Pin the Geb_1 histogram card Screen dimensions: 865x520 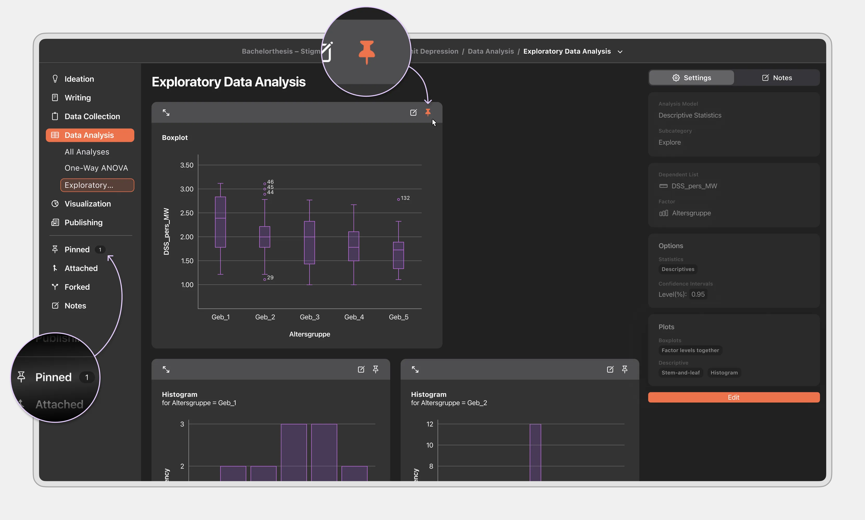375,369
